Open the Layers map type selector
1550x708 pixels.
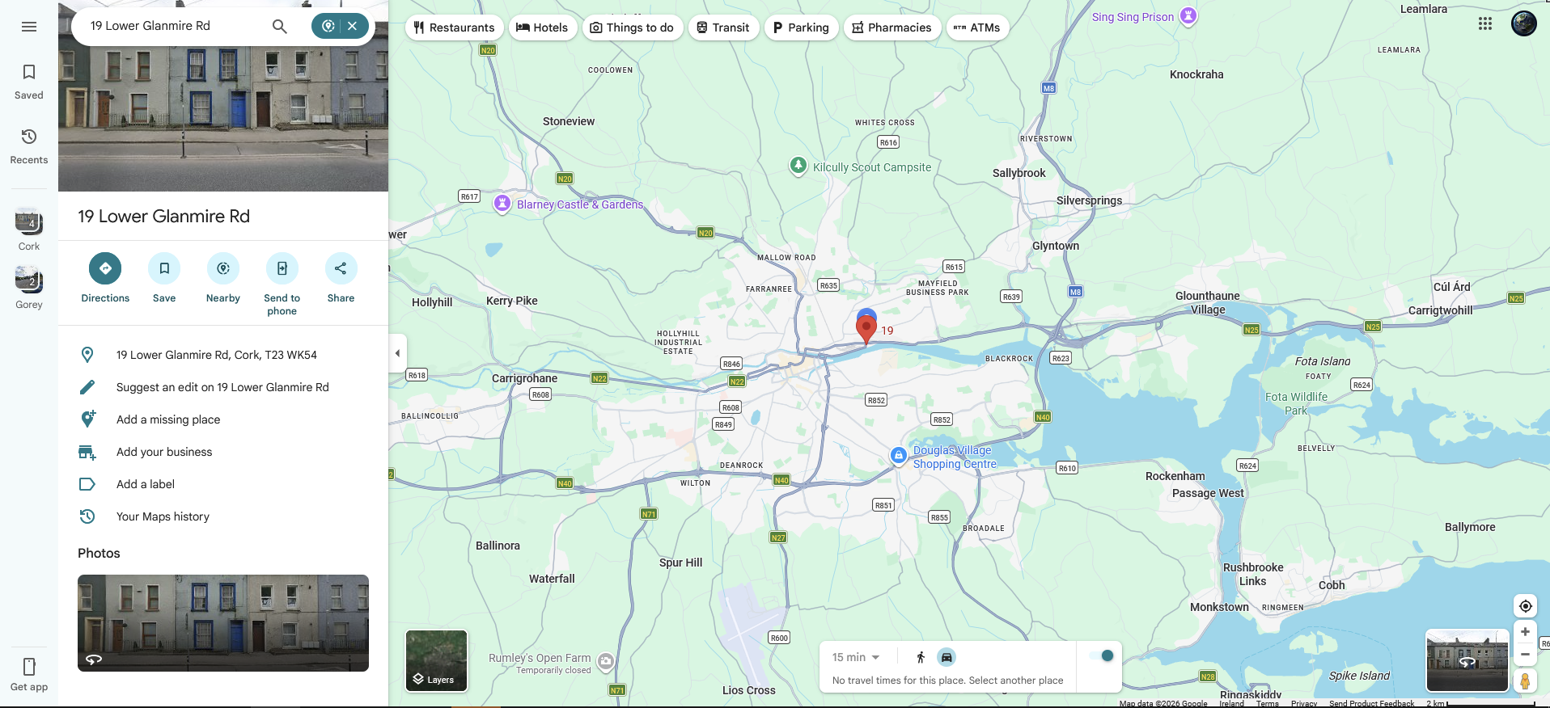(437, 661)
